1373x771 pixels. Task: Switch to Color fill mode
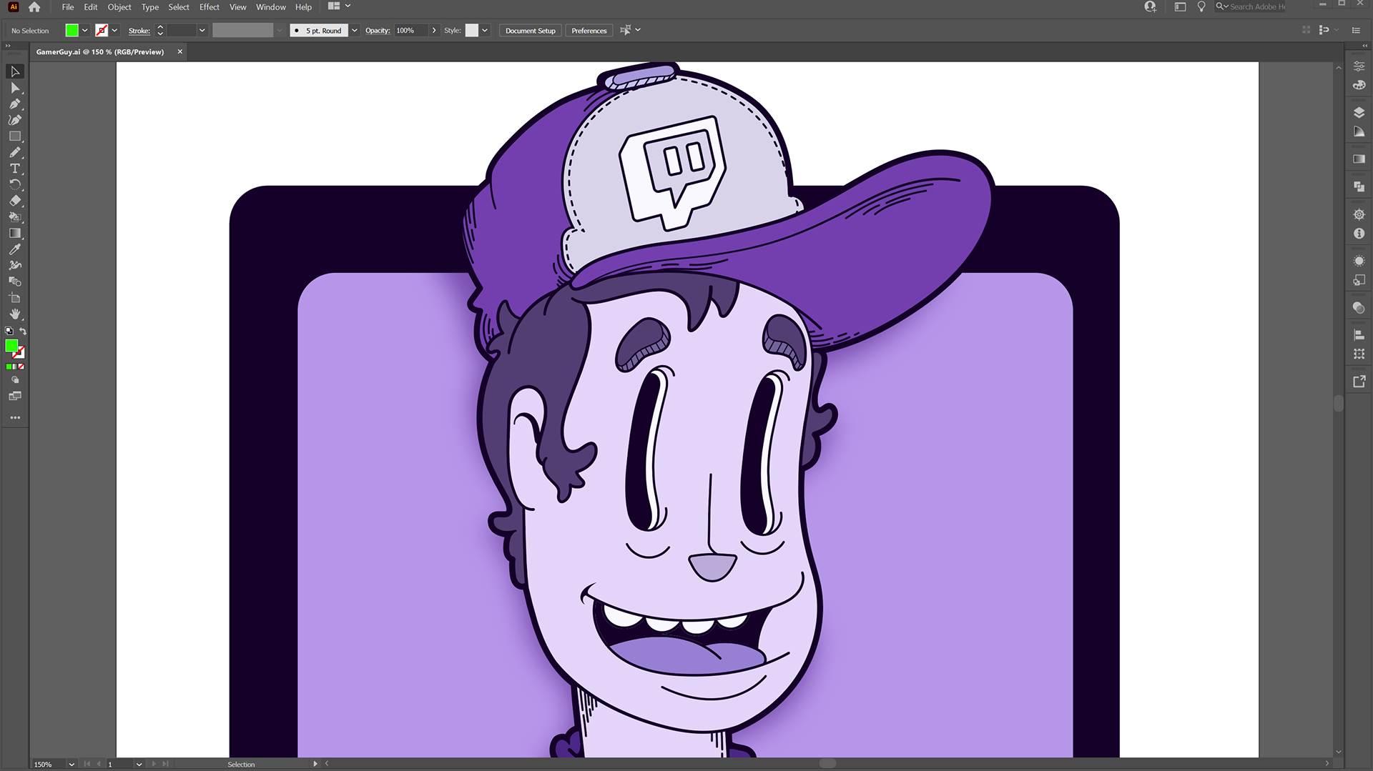(x=9, y=367)
